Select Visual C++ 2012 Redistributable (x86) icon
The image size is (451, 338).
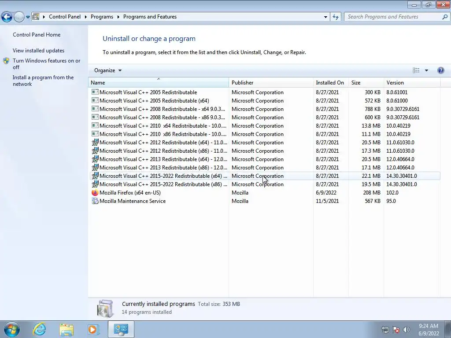pyautogui.click(x=95, y=151)
